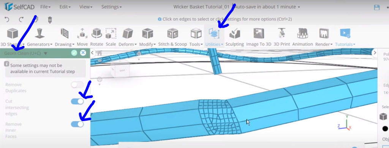Turn off the Remove Inner Faces toggle
Screen dimensions: 389x148
[77, 124]
